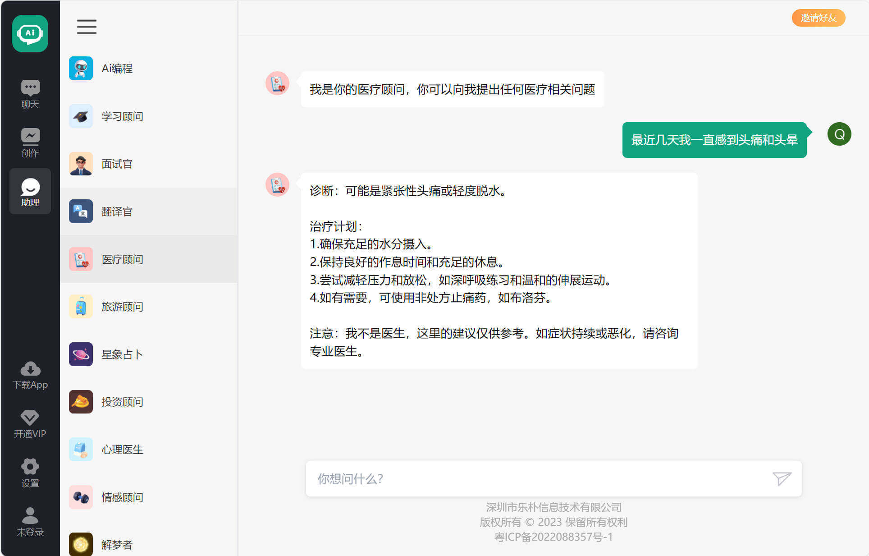The height and width of the screenshot is (556, 869).
Task: Open the 聊天 chat section
Action: (30, 94)
